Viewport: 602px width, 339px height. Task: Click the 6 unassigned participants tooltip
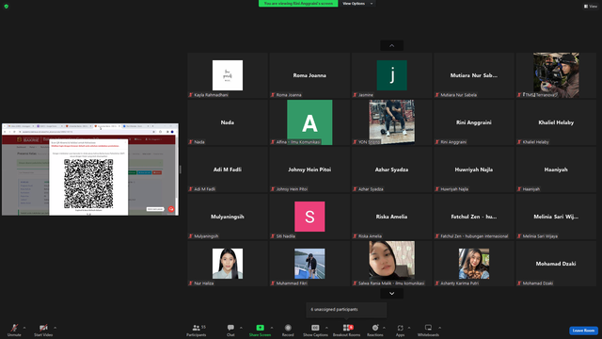coord(346,310)
